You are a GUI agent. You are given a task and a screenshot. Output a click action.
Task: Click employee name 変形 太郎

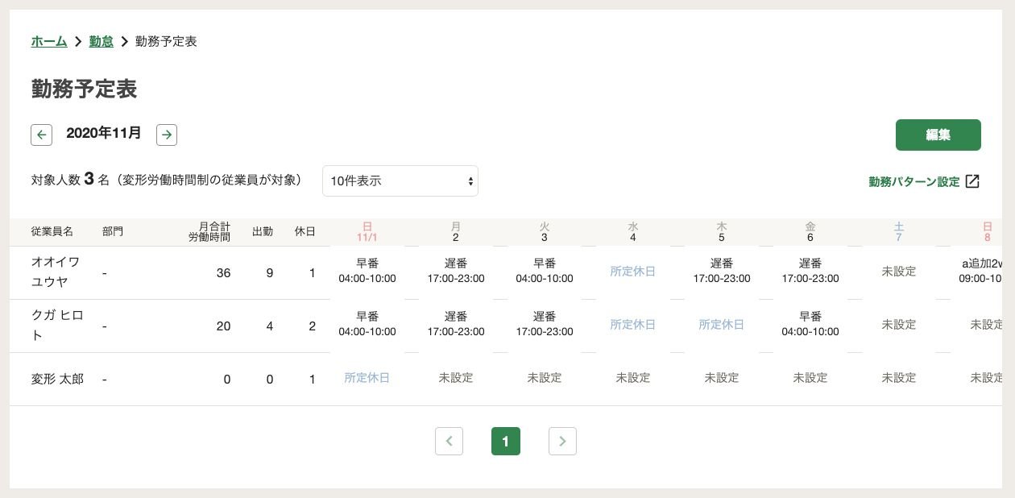click(x=57, y=379)
